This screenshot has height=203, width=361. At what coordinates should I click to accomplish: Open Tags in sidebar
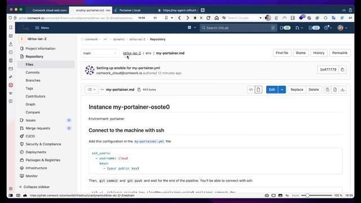[x=29, y=89]
